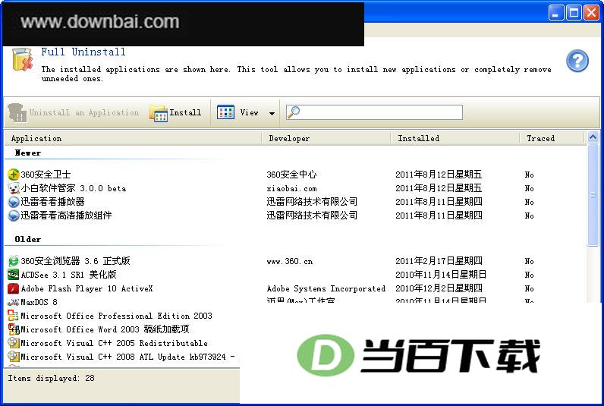Select row Adobe Flash Player 10 ActiveX

(87, 288)
